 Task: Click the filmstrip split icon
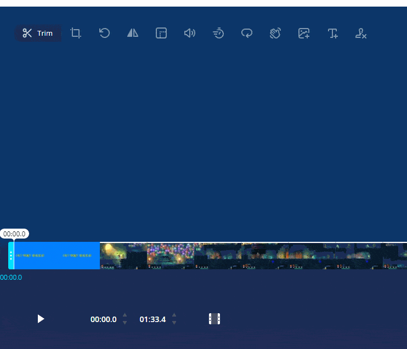point(214,319)
